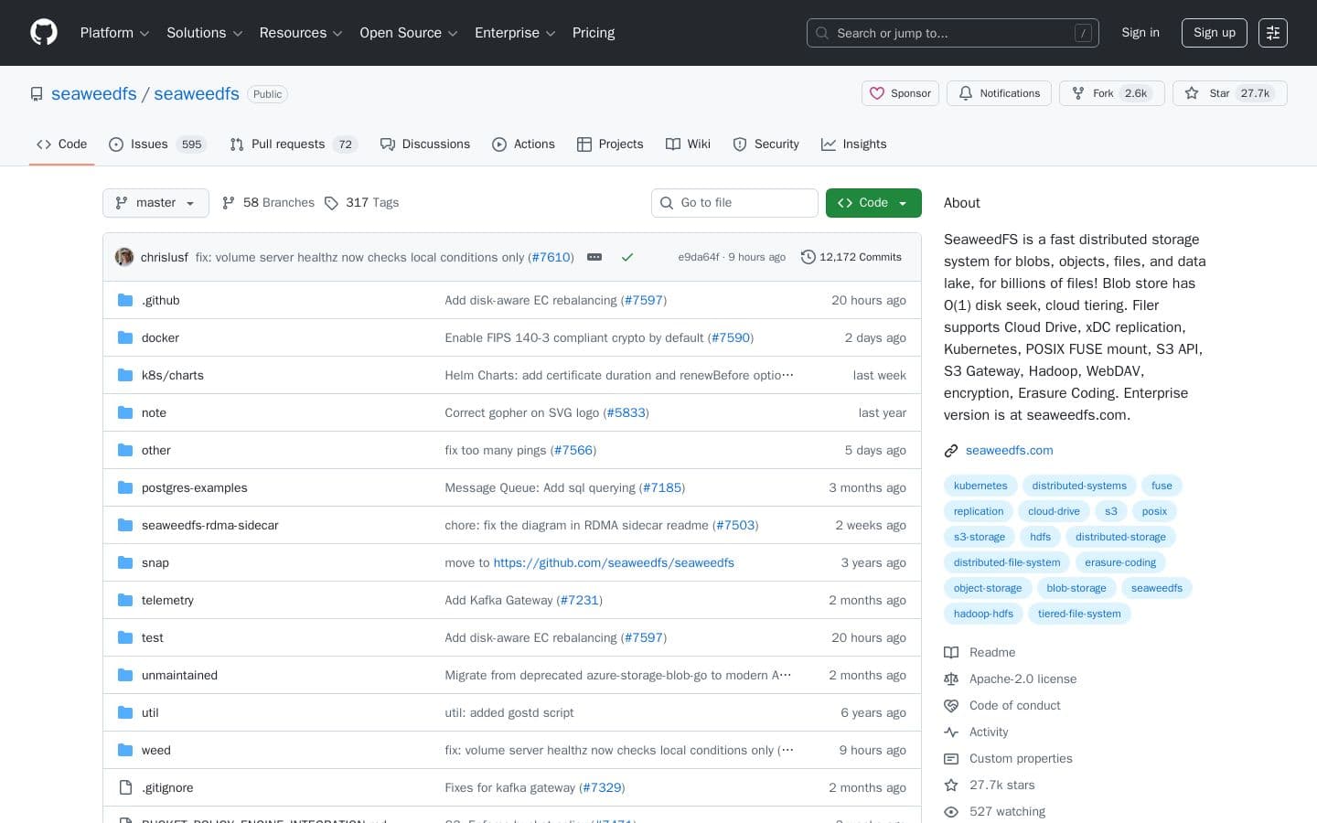Image resolution: width=1317 pixels, height=823 pixels.
Task: Open the green Code dropdown
Action: coord(873,202)
